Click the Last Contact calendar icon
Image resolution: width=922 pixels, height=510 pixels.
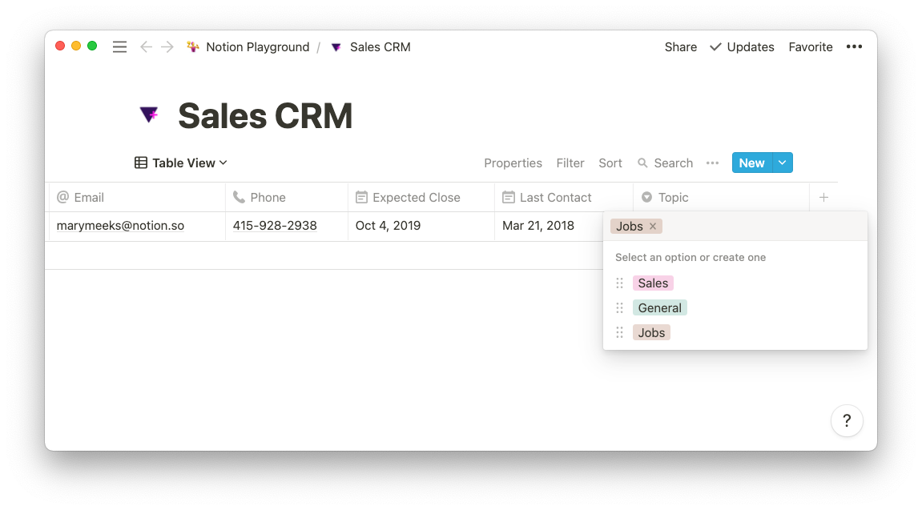[x=509, y=198]
